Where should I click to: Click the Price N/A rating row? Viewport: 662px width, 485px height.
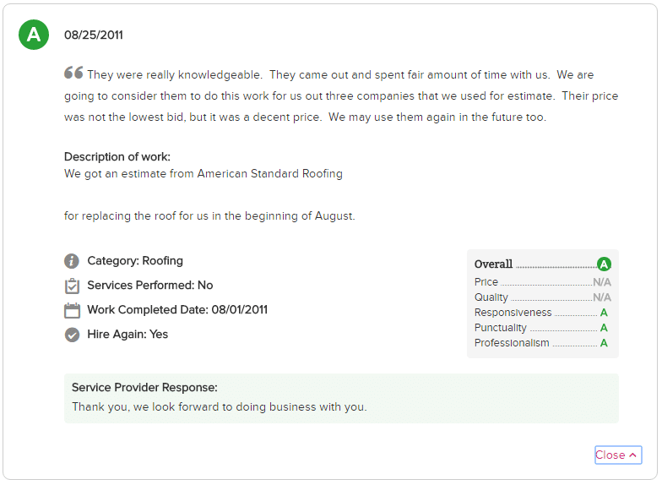coord(542,282)
